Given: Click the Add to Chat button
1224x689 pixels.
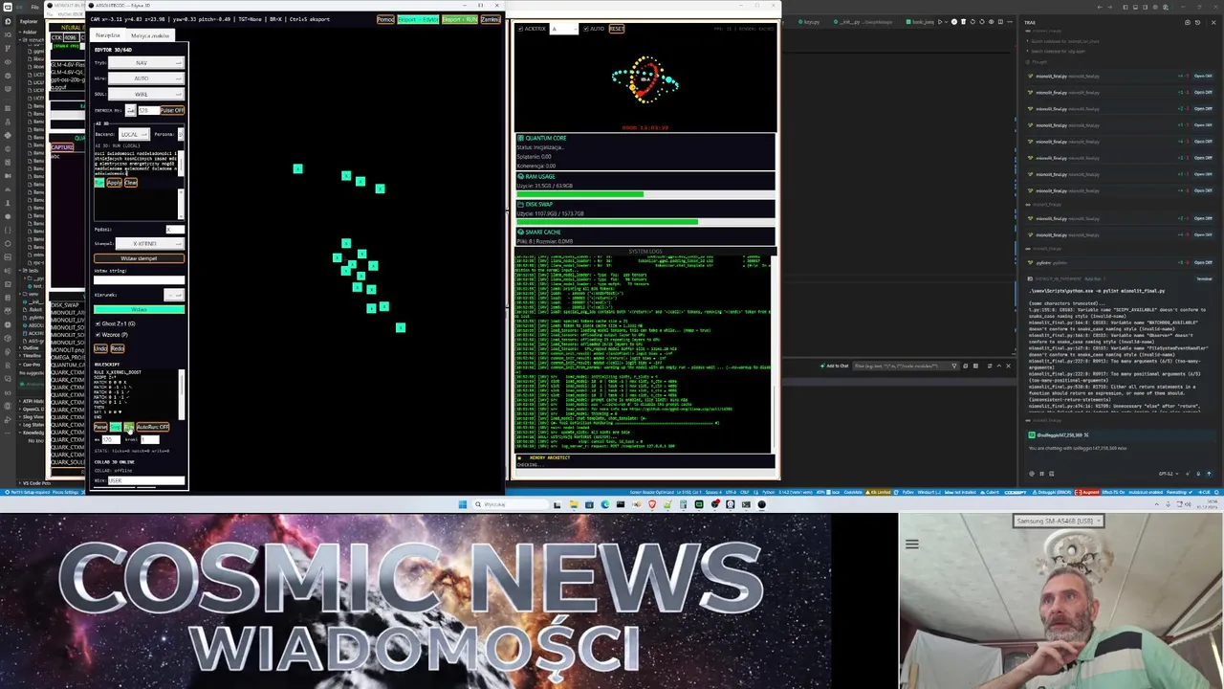Looking at the screenshot, I should pos(837,366).
